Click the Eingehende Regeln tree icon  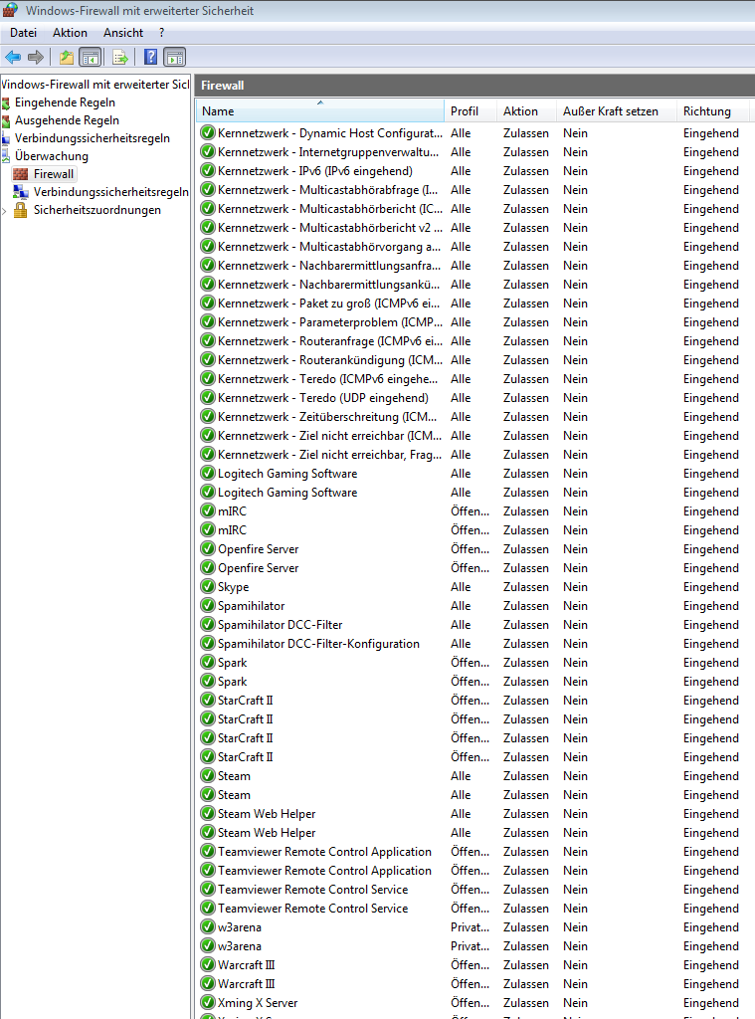pyautogui.click(x=6, y=102)
